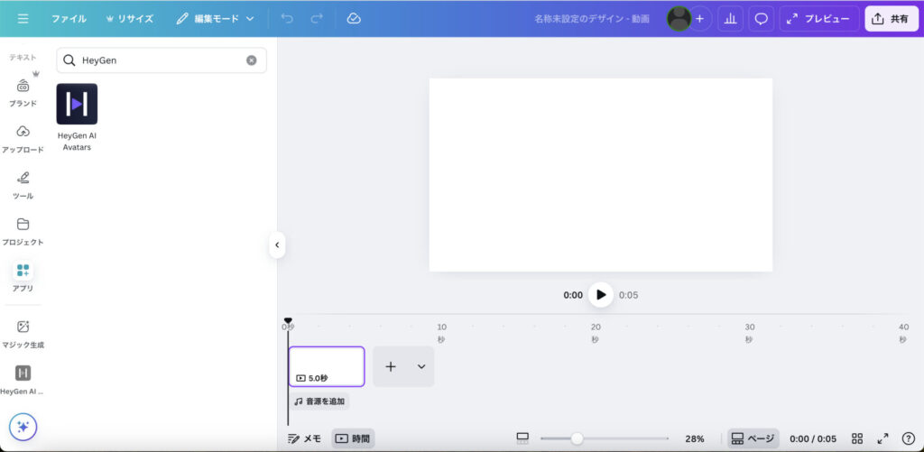Image resolution: width=924 pixels, height=452 pixels.
Task: Toggle the Notes (メモ) panel
Action: (x=304, y=438)
